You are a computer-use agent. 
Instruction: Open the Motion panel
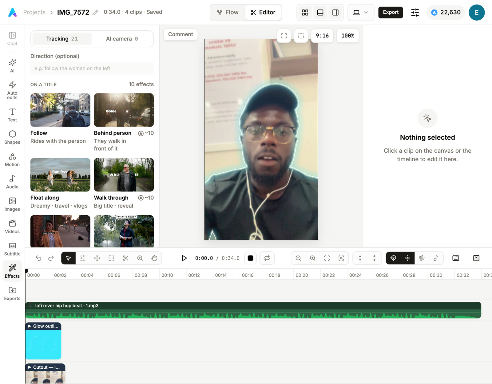[x=12, y=160]
